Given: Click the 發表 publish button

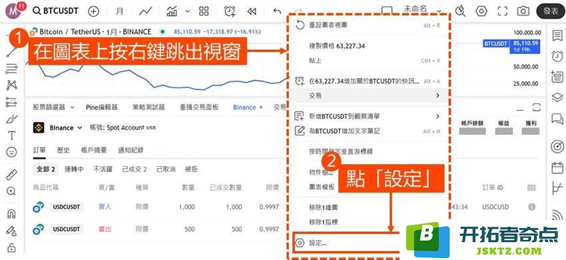Looking at the screenshot, I should (551, 11).
